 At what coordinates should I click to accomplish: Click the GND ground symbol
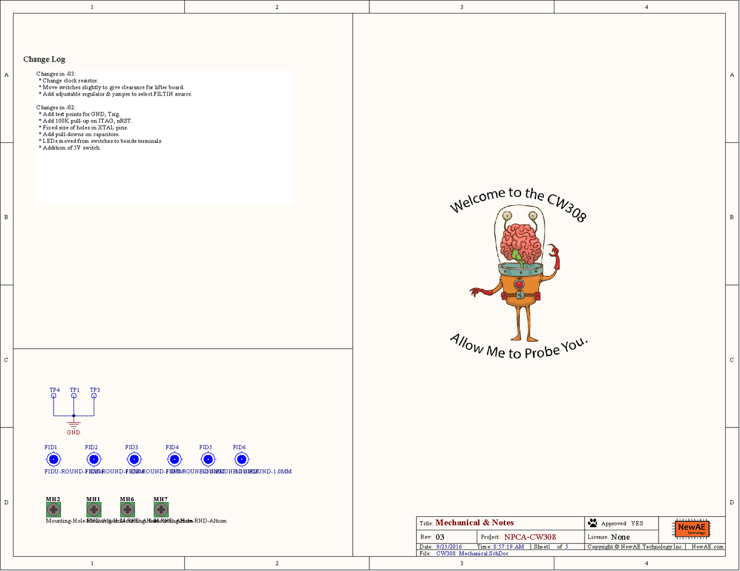[73, 425]
